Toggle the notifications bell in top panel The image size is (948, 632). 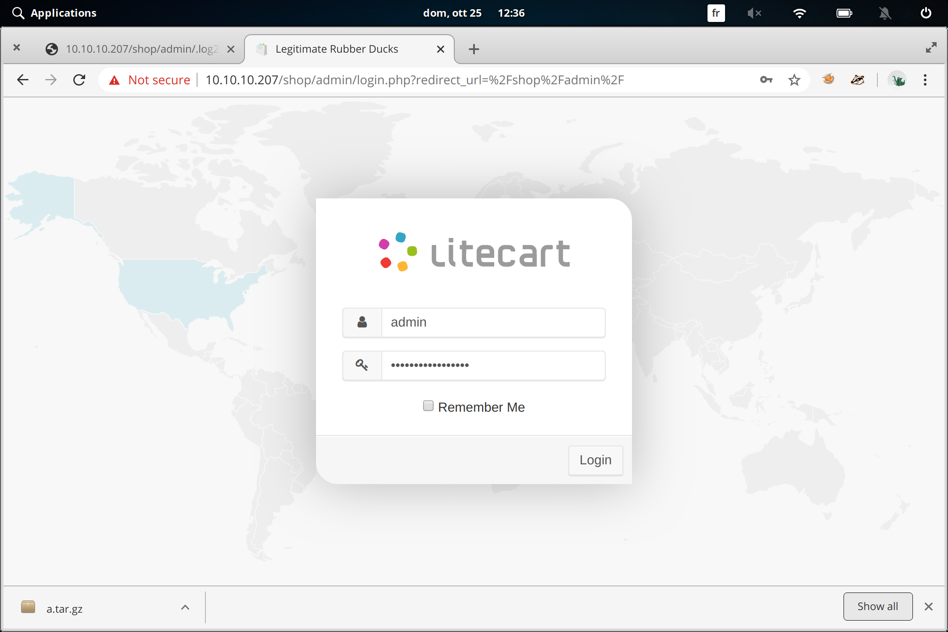click(885, 13)
